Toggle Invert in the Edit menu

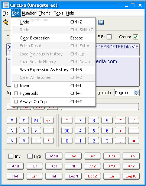point(53,86)
